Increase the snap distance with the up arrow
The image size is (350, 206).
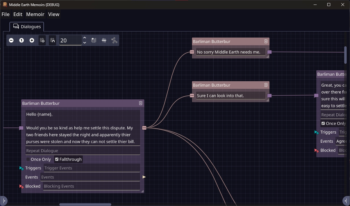85,38
